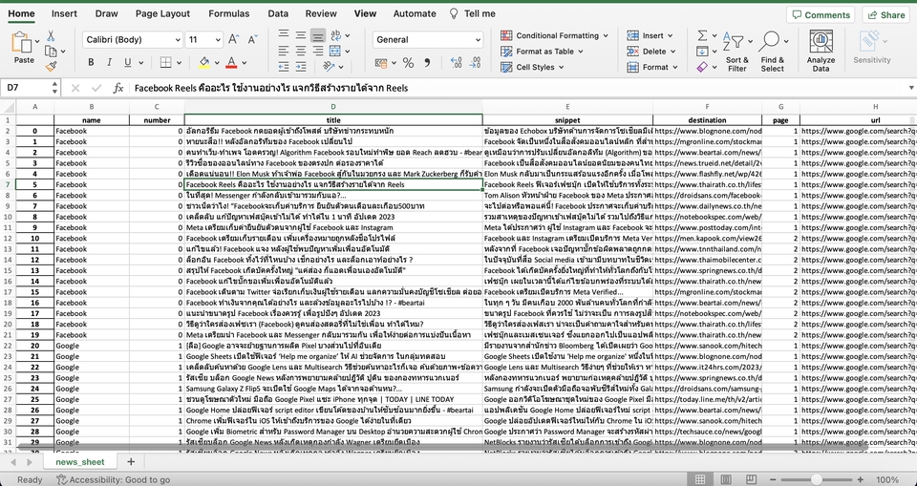Align text left

(x=283, y=52)
